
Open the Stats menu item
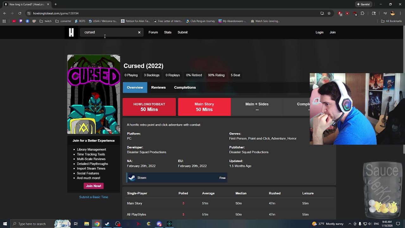(x=168, y=32)
